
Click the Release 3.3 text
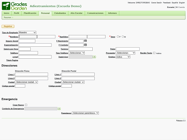tap(181, 121)
